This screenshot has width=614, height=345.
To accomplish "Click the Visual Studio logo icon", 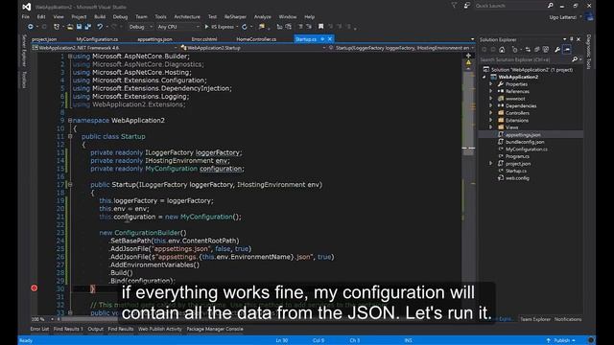I will (x=27, y=7).
